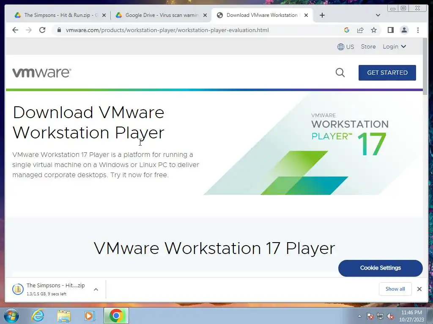
Task: Click 'VMware Workstation 17 Player' heading
Action: point(214,248)
